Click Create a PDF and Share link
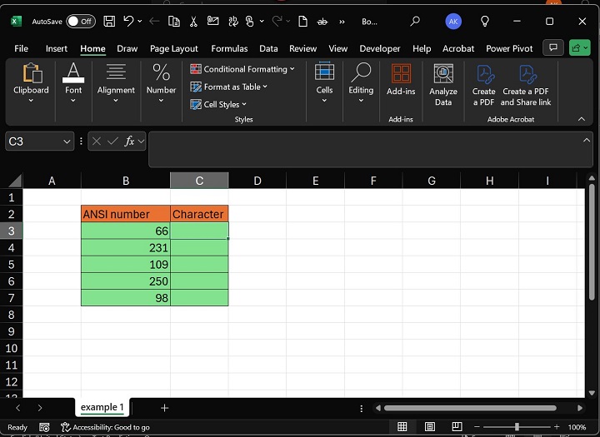 pos(526,83)
